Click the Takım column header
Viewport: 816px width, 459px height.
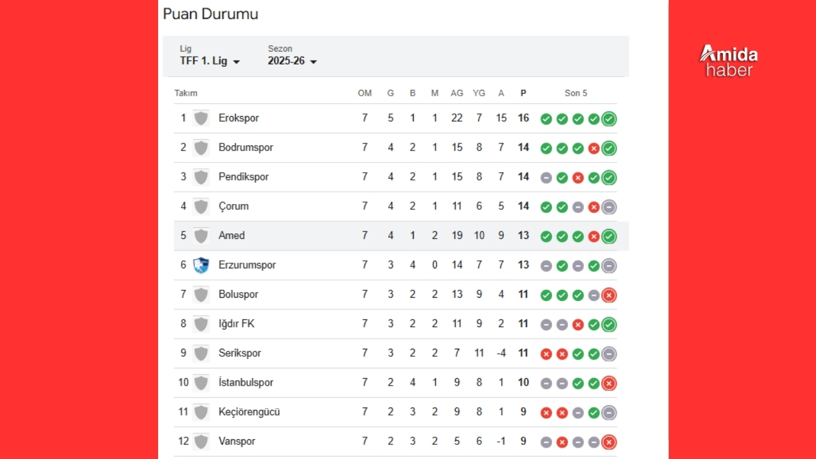pyautogui.click(x=186, y=93)
